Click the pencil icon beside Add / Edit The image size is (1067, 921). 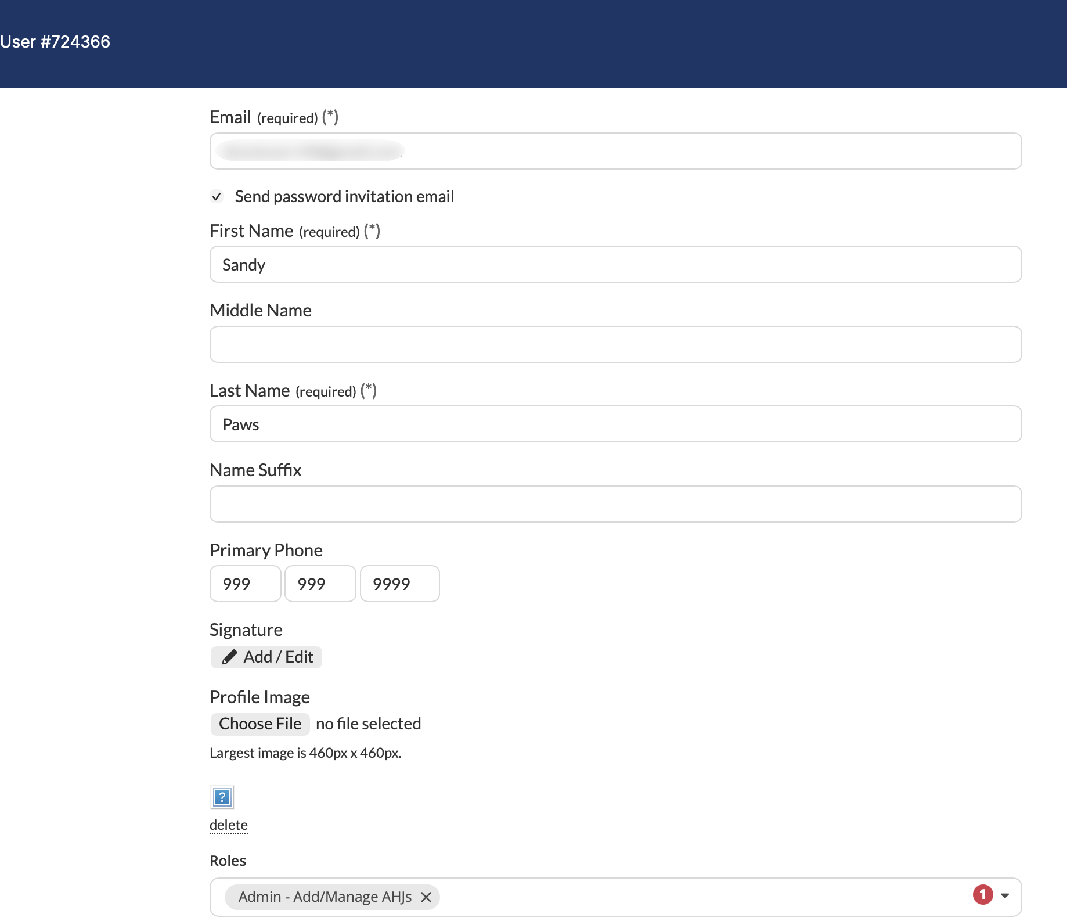pos(229,657)
